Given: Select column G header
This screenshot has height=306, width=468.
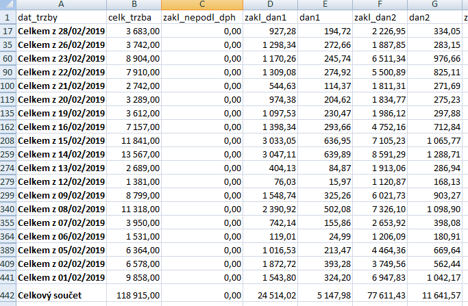Looking at the screenshot, I should (x=434, y=4).
